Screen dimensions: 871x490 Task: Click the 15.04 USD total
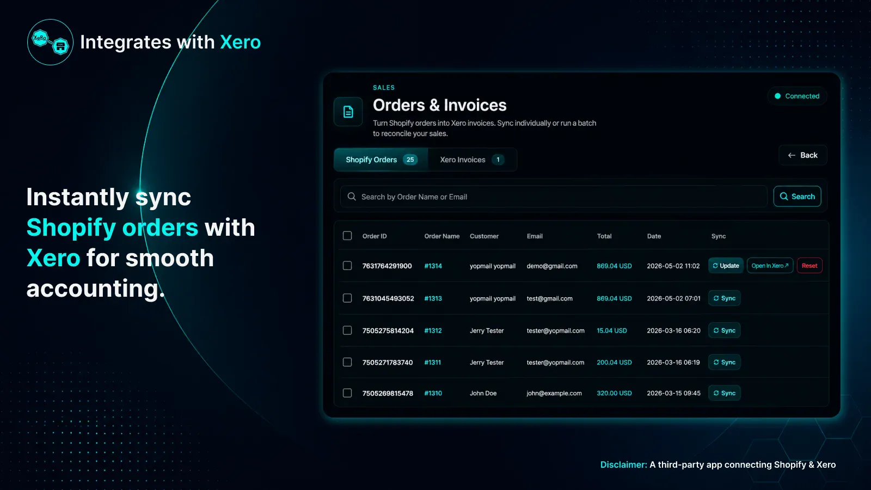612,330
